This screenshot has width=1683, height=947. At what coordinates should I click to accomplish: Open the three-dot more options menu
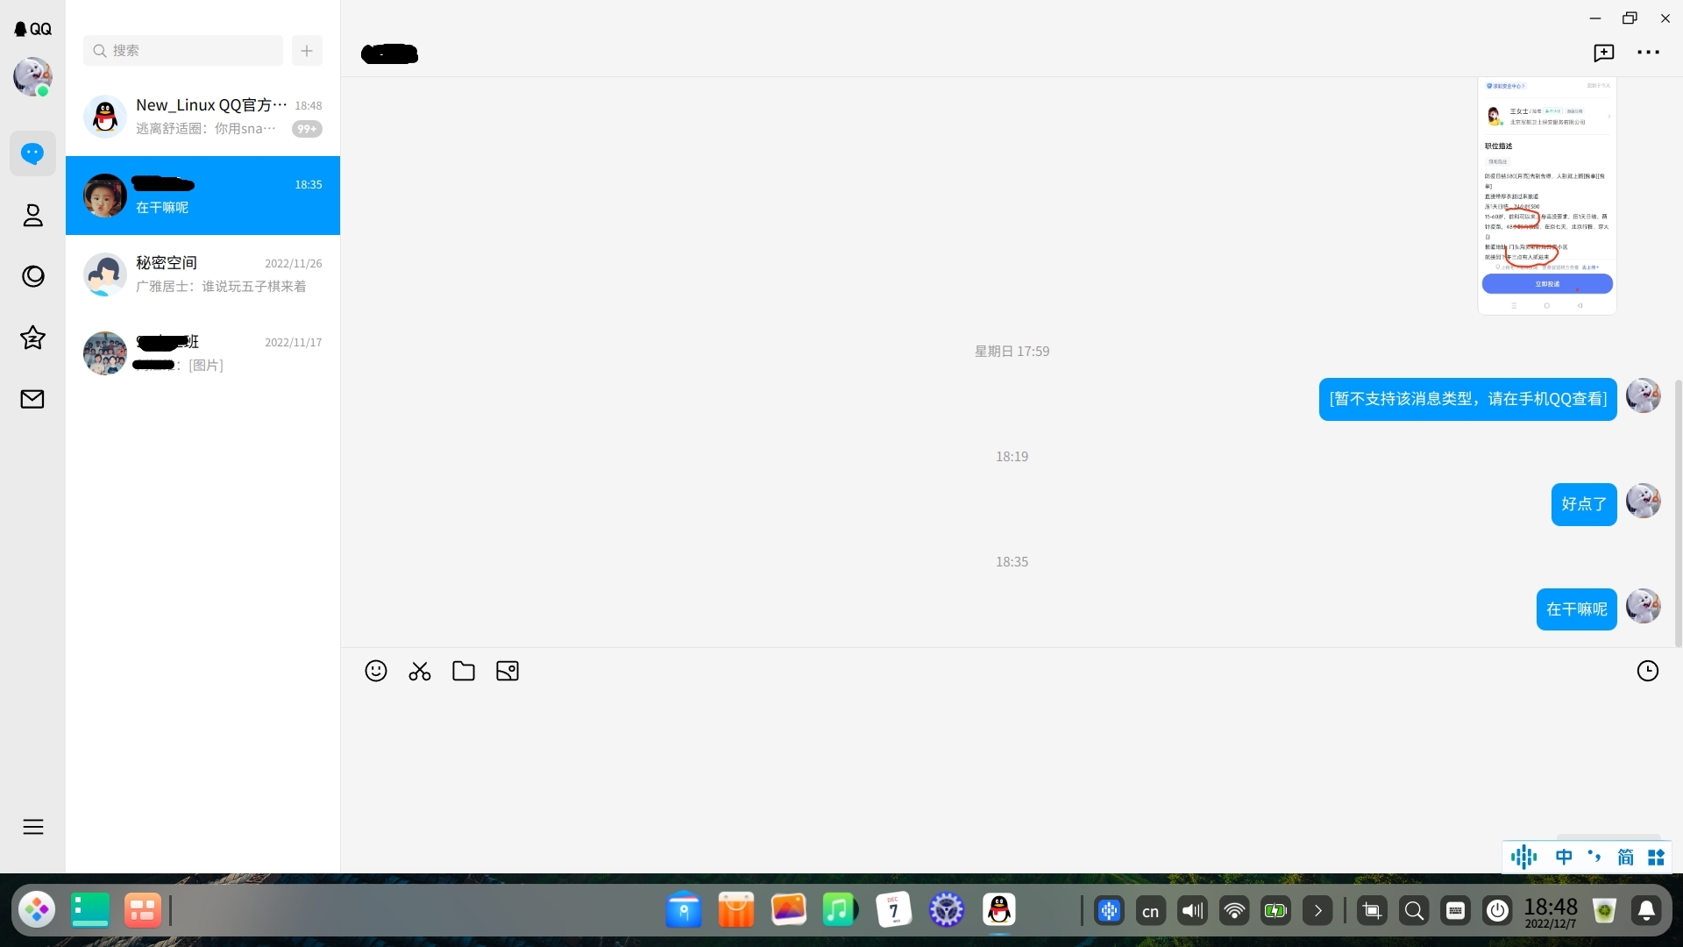pyautogui.click(x=1648, y=53)
